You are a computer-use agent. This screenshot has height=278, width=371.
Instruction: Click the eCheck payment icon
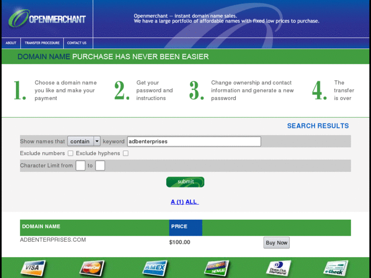pyautogui.click(x=335, y=268)
